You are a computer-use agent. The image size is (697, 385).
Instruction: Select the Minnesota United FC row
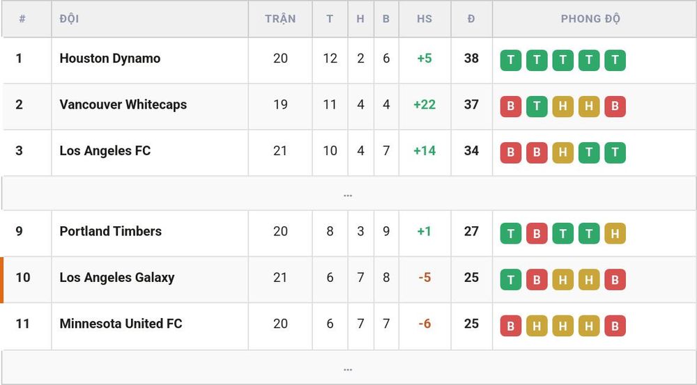[348, 326]
